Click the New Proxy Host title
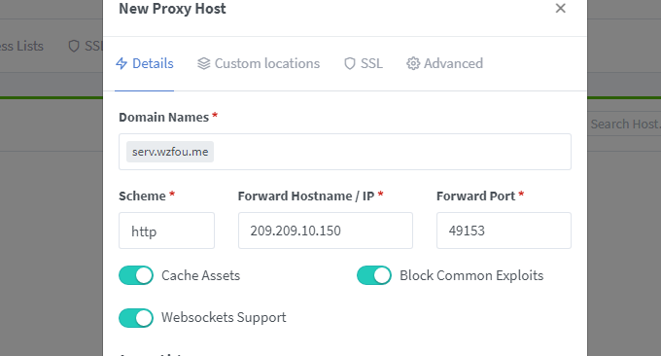 tap(172, 9)
